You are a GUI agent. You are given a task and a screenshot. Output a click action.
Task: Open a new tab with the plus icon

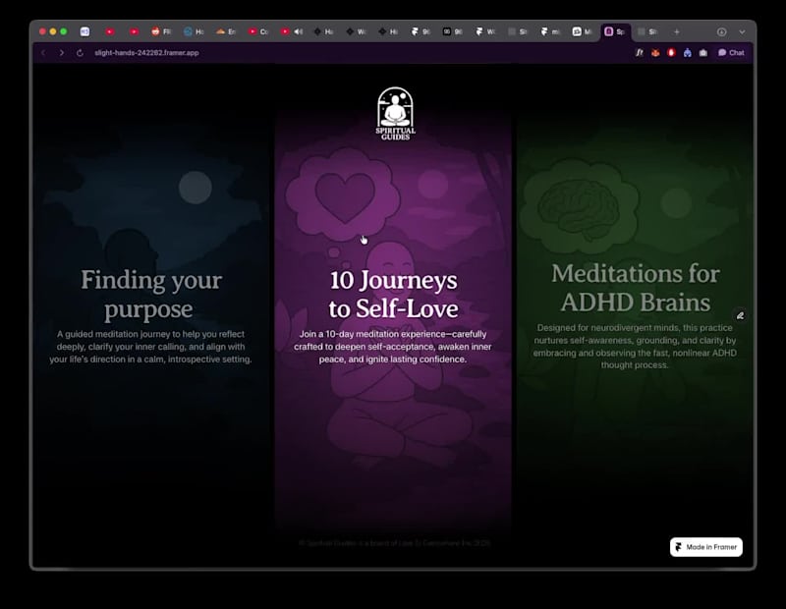pyautogui.click(x=677, y=31)
